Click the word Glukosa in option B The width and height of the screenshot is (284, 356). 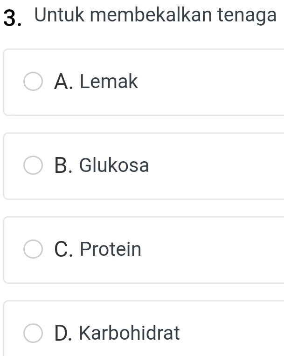click(114, 166)
